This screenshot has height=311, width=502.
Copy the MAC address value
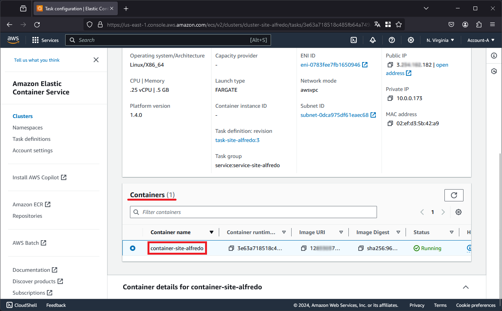click(x=390, y=123)
